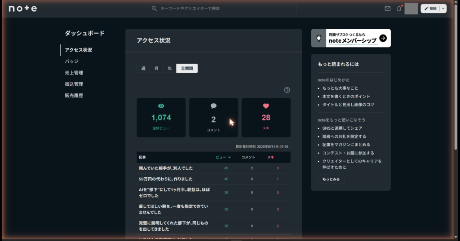Open the notifications bell
Image resolution: width=460 pixels, height=241 pixels.
(399, 9)
